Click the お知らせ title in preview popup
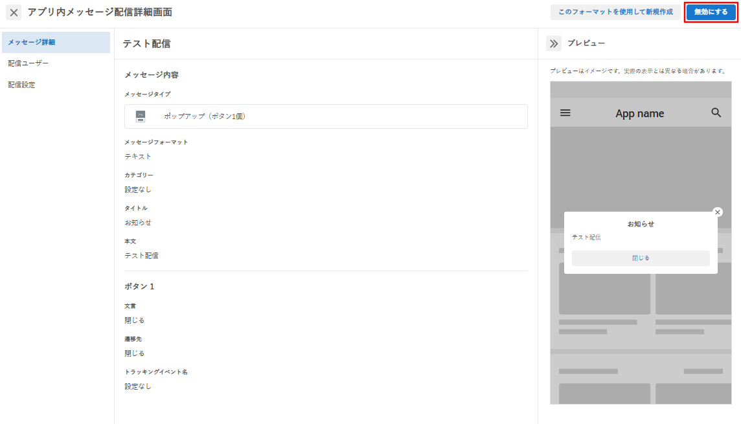741x424 pixels. tap(641, 224)
